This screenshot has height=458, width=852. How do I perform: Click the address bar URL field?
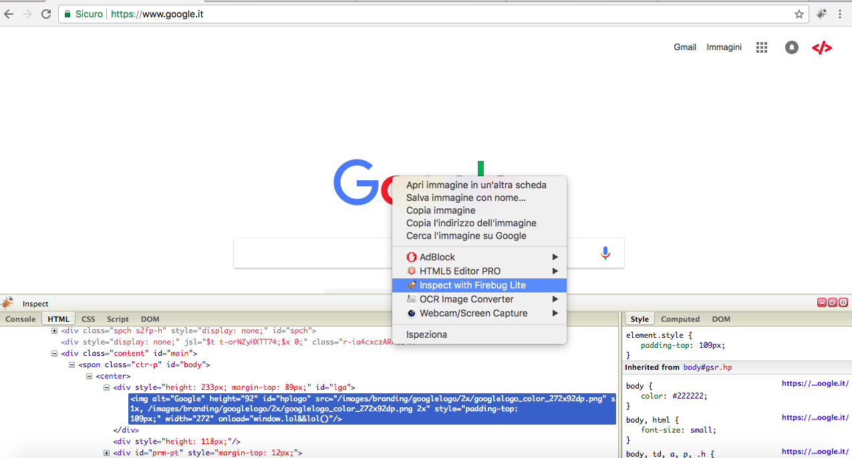point(267,13)
